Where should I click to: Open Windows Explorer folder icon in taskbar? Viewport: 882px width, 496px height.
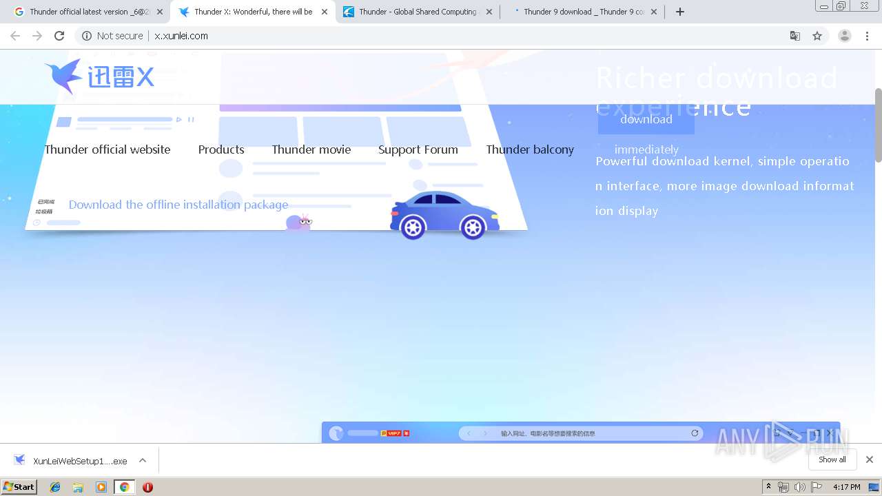tap(78, 487)
